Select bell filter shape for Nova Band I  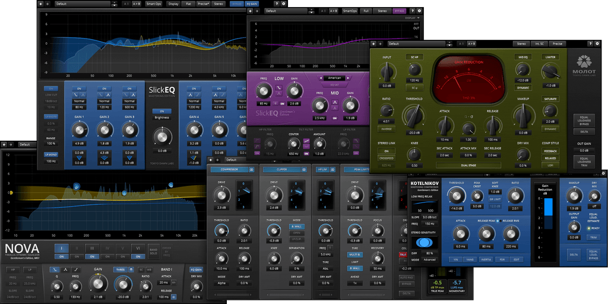point(65,270)
